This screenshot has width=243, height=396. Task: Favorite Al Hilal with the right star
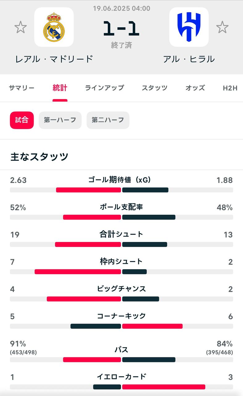pos(222,28)
